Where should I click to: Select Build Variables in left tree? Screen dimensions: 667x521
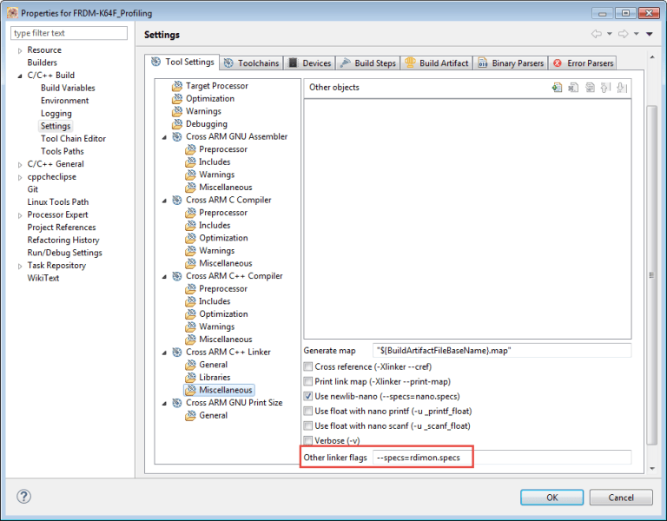(68, 88)
